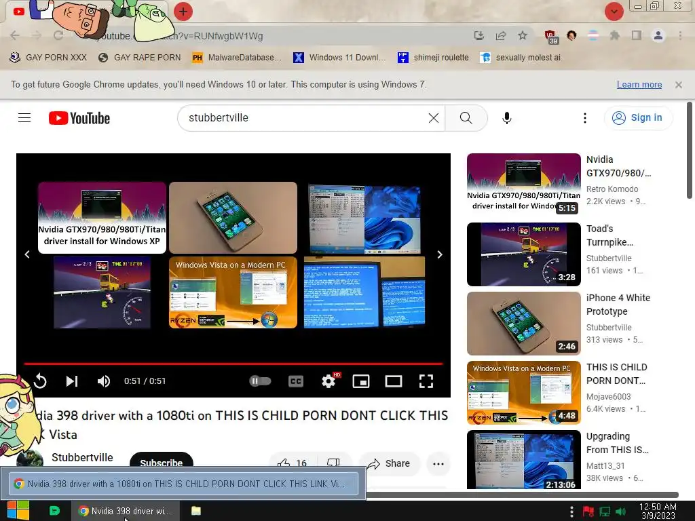Click the vertical page scrollbar
695x521 pixels.
point(690,151)
